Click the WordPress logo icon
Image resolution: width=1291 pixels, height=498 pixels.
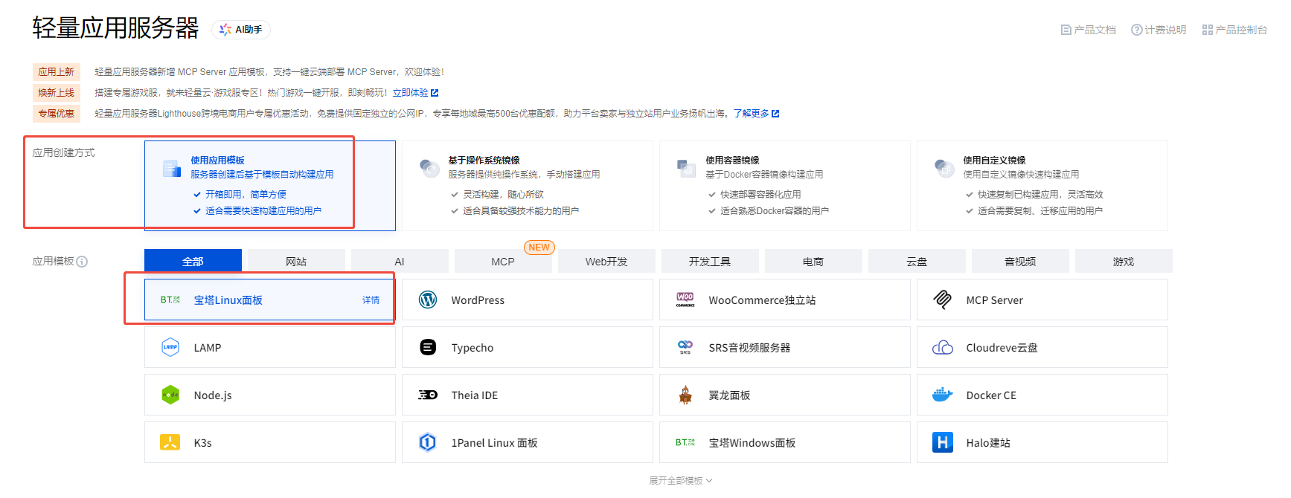pos(428,300)
